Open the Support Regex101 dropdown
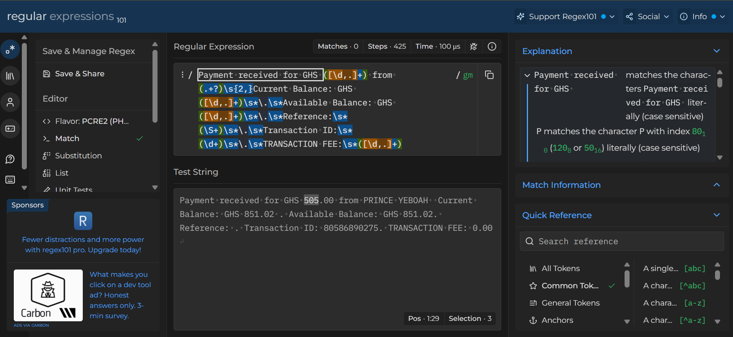 pos(566,16)
